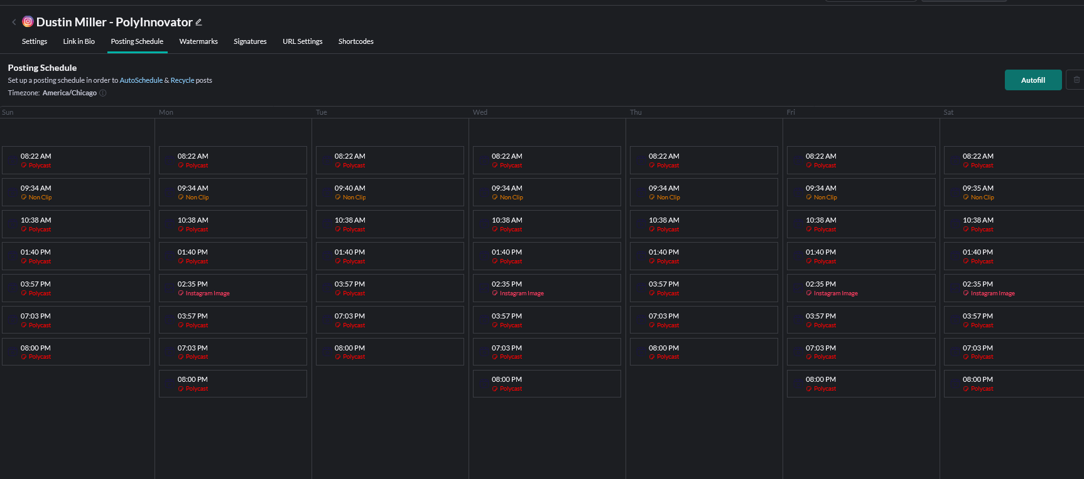Go to the Shortcodes tab
Viewport: 1084px width, 479px height.
[x=355, y=41]
